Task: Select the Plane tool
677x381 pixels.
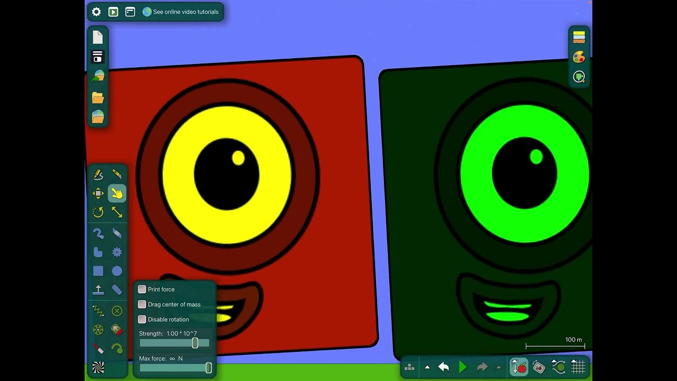Action: tap(98, 290)
